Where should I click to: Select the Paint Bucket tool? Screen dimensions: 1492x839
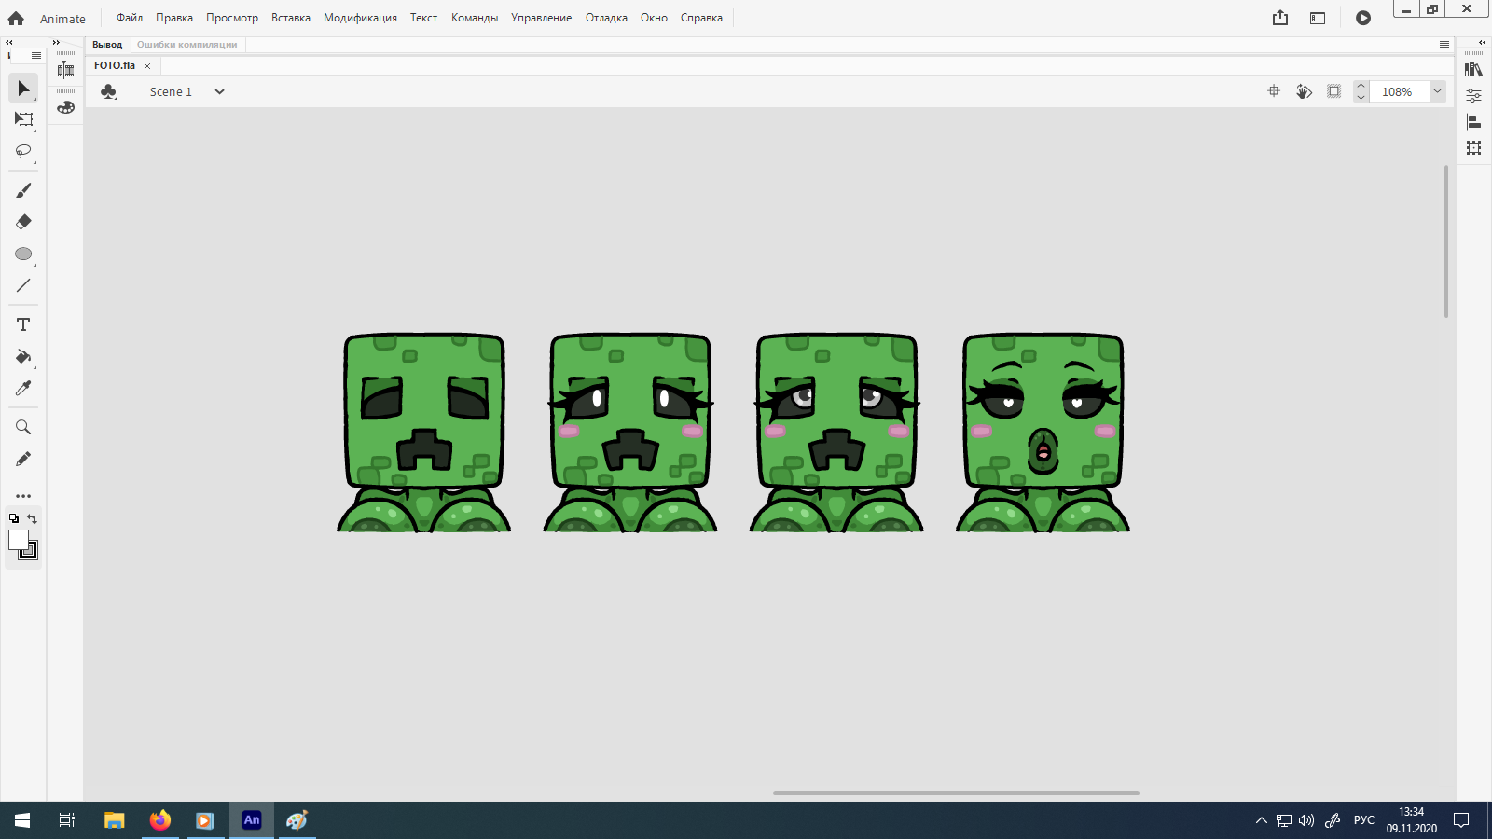[x=23, y=356]
